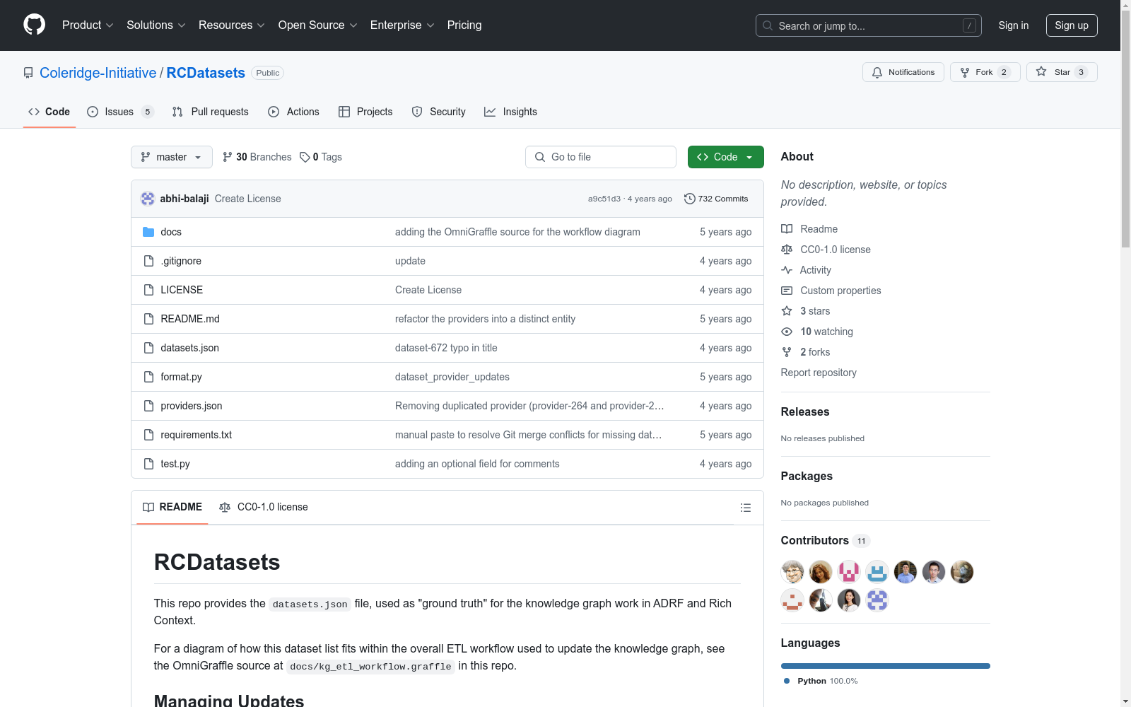The width and height of the screenshot is (1131, 707).
Task: Click Report repository link
Action: coord(819,373)
